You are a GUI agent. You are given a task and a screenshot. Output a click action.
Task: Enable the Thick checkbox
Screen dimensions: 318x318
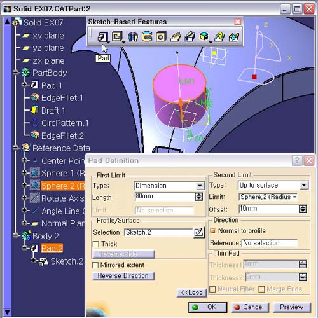pos(96,244)
